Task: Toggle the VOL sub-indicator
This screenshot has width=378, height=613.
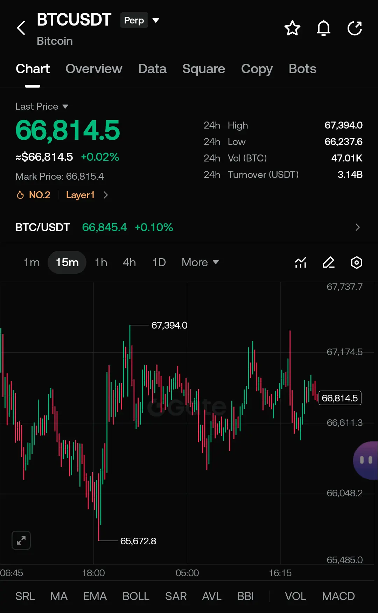Action: click(x=295, y=596)
